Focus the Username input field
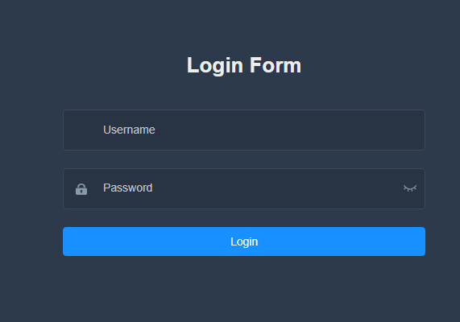Screen dimensions: 460x322 click(x=244, y=130)
